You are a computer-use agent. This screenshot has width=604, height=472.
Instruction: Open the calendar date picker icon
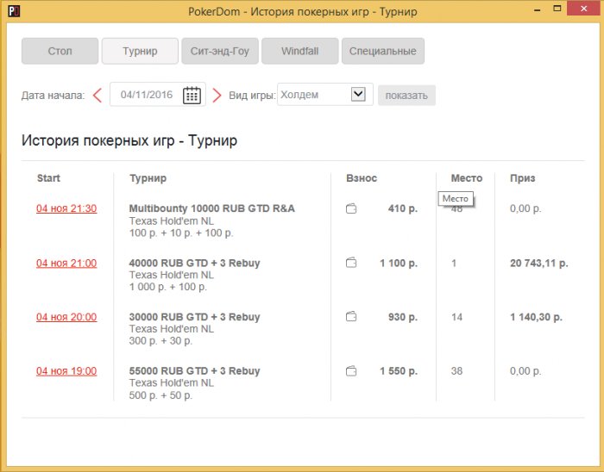point(192,95)
